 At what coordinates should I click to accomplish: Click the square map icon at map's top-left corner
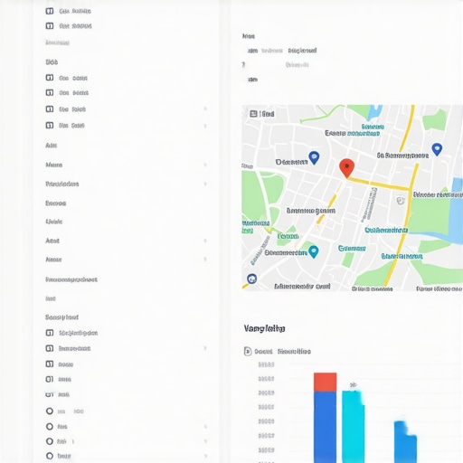[253, 114]
